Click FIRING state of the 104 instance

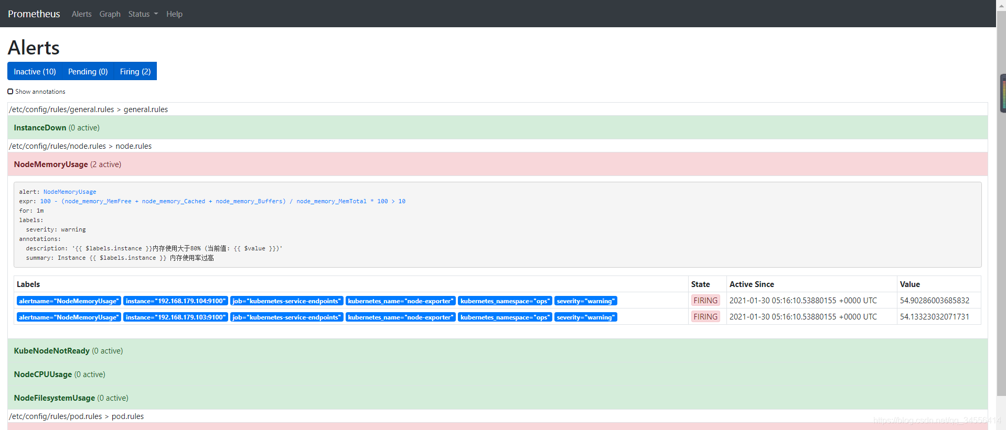coord(705,300)
